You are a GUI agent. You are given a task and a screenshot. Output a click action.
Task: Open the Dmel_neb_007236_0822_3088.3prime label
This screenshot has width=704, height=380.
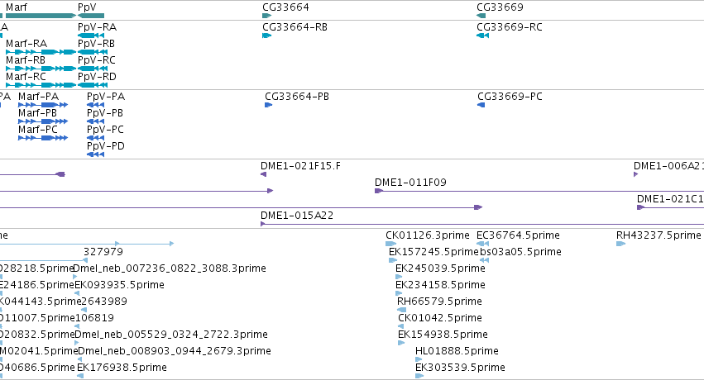(170, 268)
